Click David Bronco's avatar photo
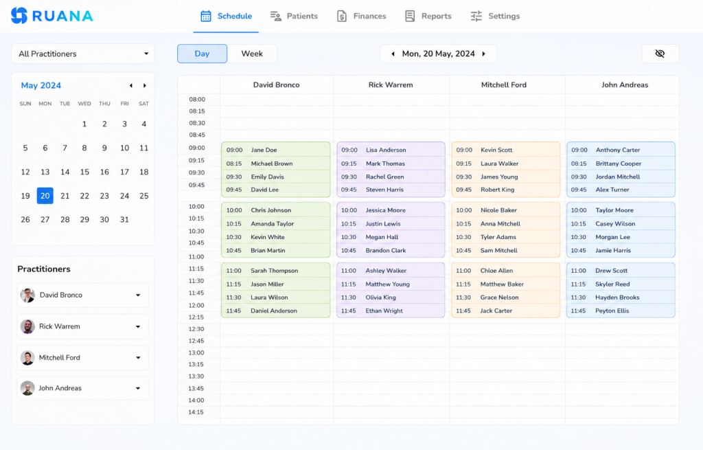Screen dimensions: 703x450 (27, 295)
